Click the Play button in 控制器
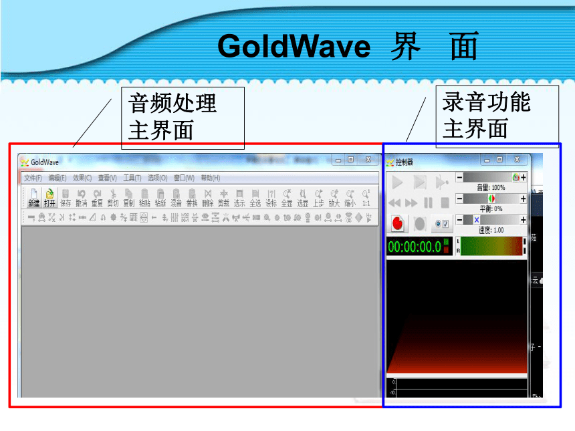 click(x=397, y=182)
